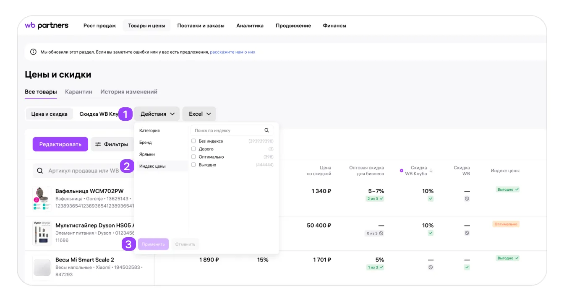The height and width of the screenshot is (301, 564).
Task: Tick the Без индекса checkbox
Action: (x=193, y=141)
